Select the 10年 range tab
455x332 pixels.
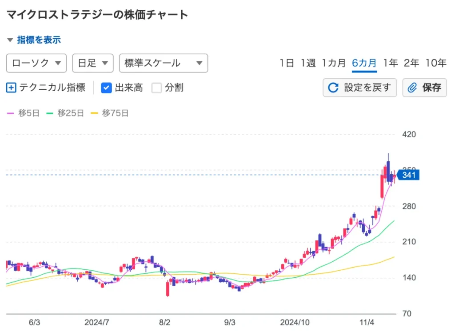436,63
